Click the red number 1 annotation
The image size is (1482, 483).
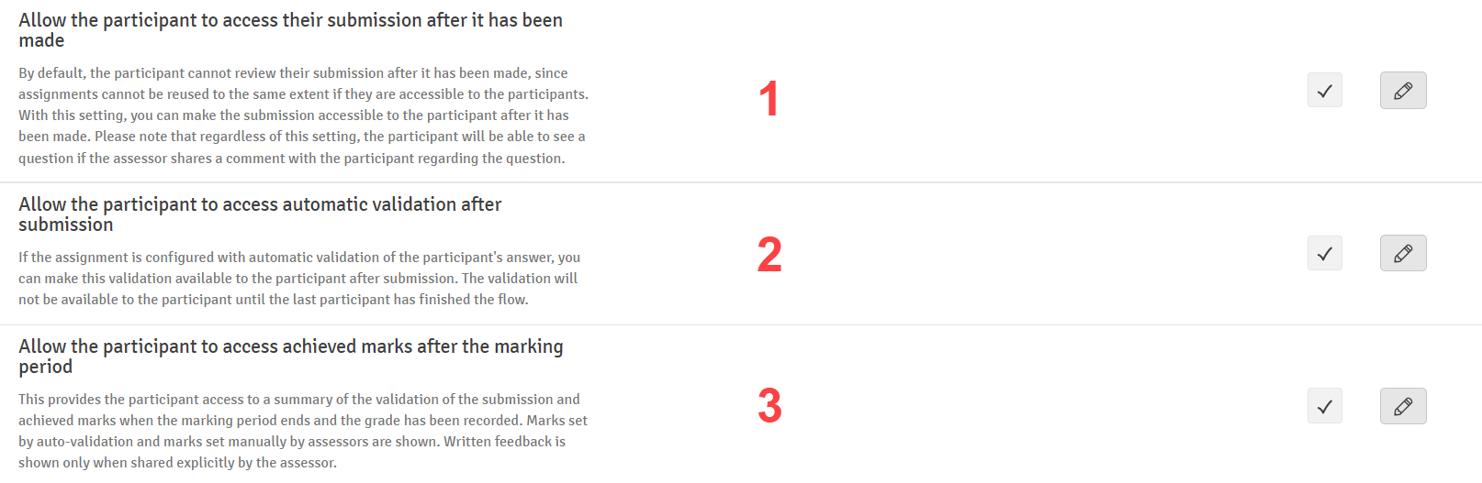pyautogui.click(x=769, y=99)
